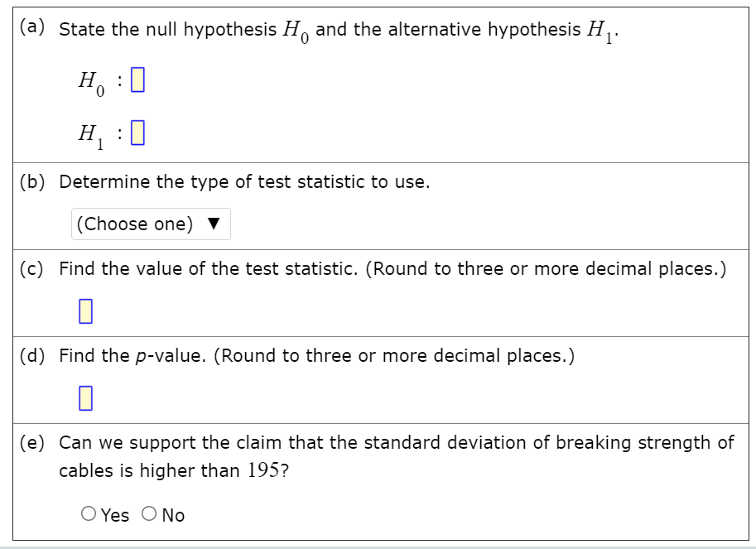The width and height of the screenshot is (756, 549).
Task: Select the Yes radio button in part (e)
Action: pos(88,514)
